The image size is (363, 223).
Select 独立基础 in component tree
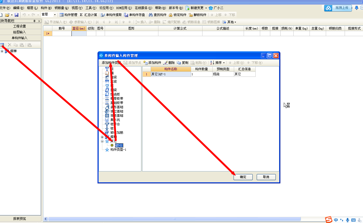[x=117, y=111]
